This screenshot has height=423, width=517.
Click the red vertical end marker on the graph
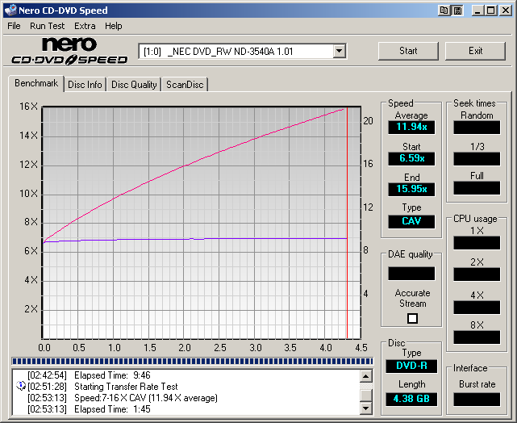tap(347, 223)
